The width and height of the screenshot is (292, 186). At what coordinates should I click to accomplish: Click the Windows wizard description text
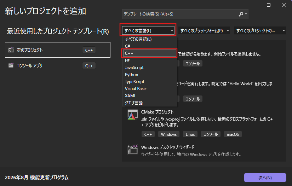click(191, 155)
